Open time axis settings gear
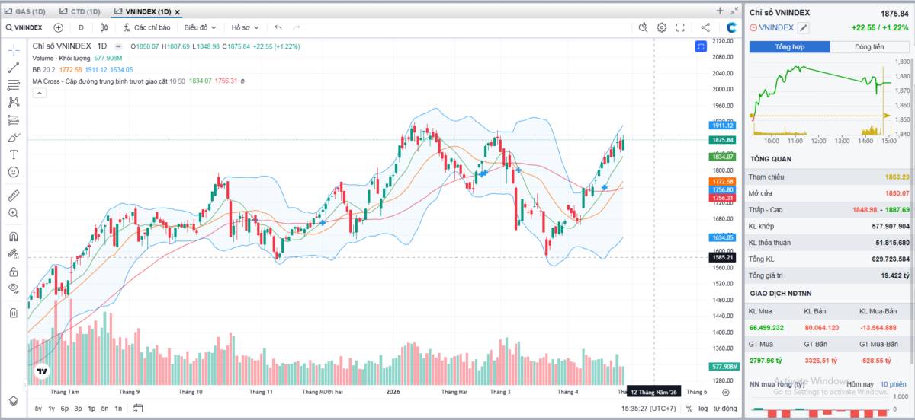The image size is (915, 420). point(725,392)
